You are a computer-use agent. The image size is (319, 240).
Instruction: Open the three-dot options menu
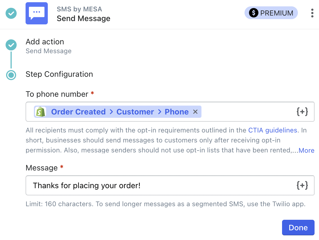pyautogui.click(x=312, y=13)
